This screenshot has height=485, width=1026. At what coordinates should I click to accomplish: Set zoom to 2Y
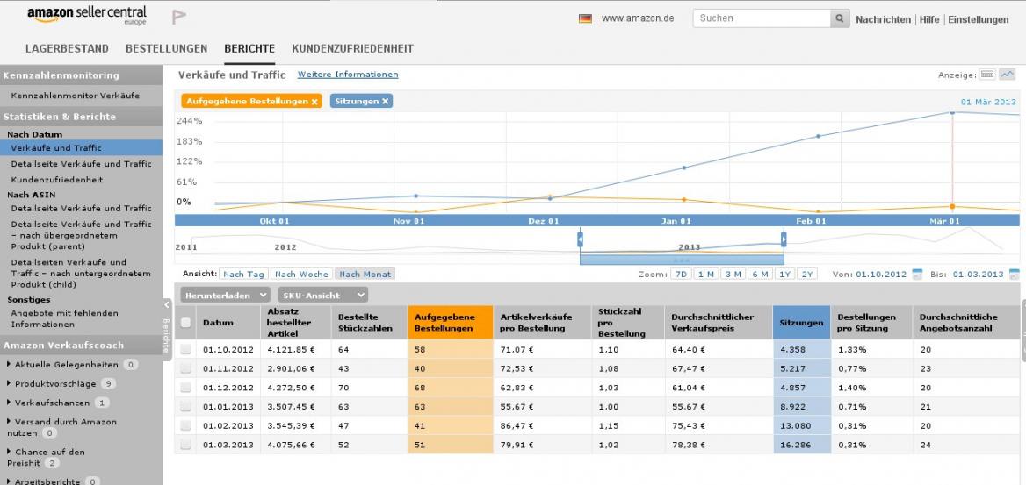[x=807, y=274]
